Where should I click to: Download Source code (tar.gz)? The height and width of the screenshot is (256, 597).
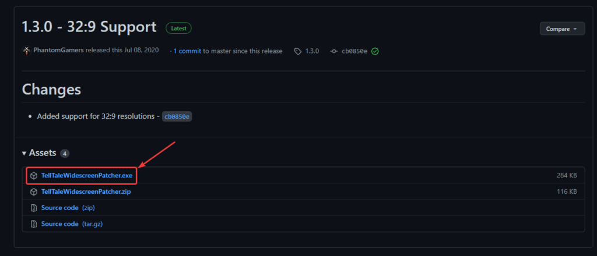(x=72, y=224)
